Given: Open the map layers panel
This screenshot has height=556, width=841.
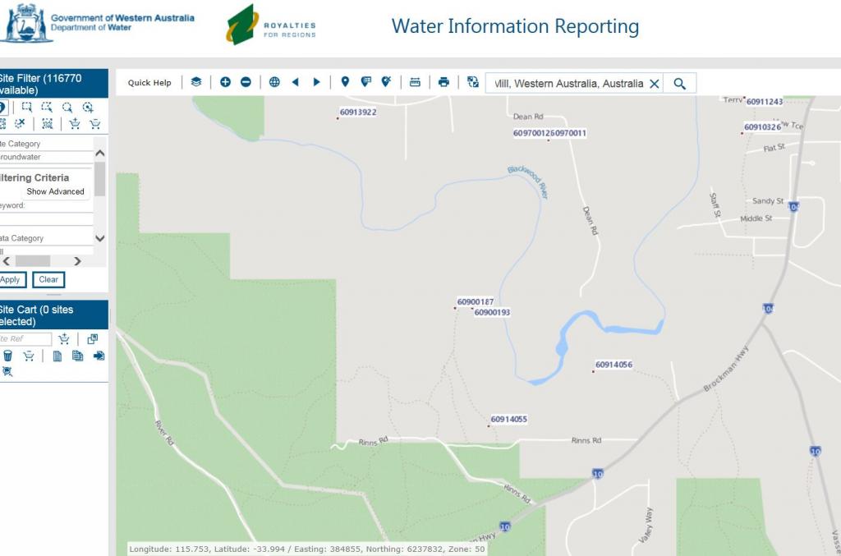Looking at the screenshot, I should pyautogui.click(x=195, y=82).
